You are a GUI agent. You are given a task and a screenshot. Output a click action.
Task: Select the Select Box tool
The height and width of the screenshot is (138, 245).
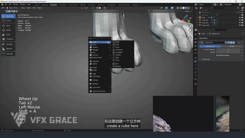pyautogui.click(x=8, y=16)
